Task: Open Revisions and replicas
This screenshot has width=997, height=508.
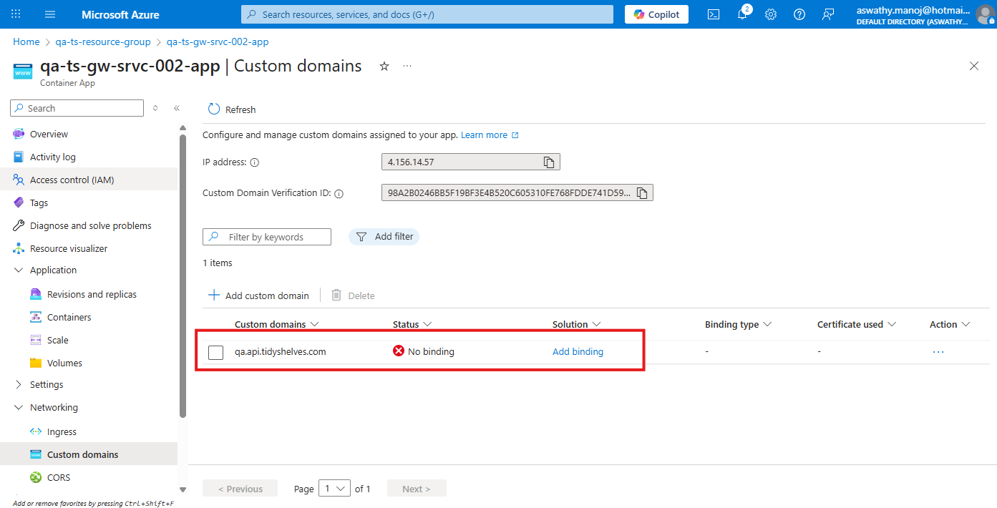Action: (93, 294)
